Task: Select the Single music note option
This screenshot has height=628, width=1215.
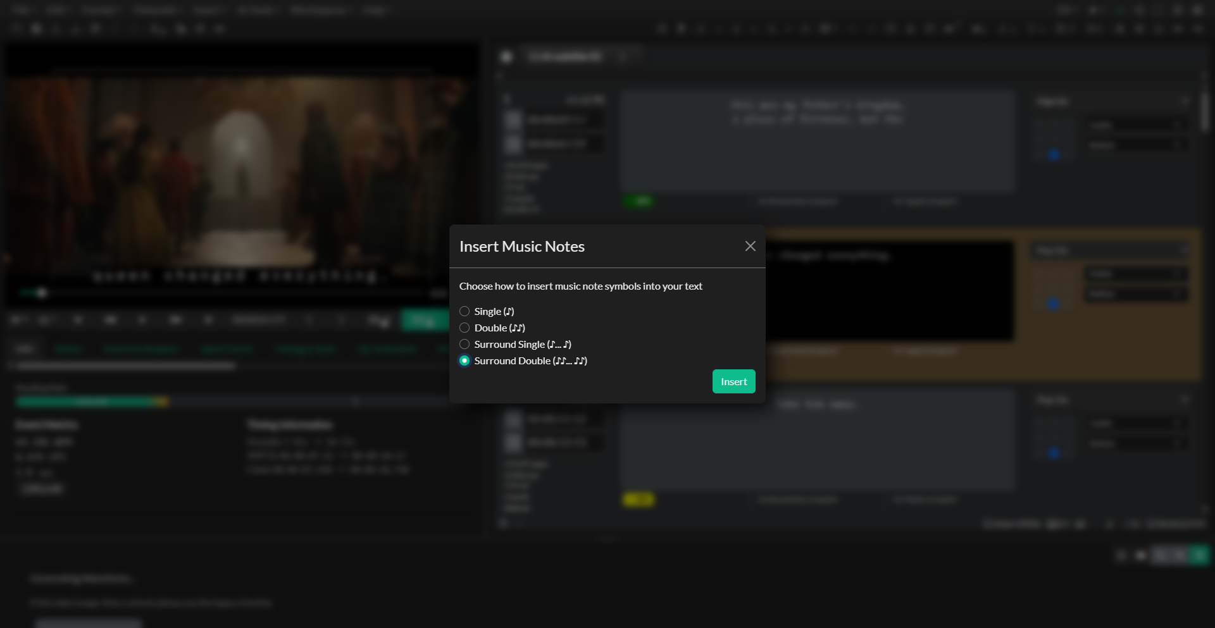Action: (x=464, y=311)
